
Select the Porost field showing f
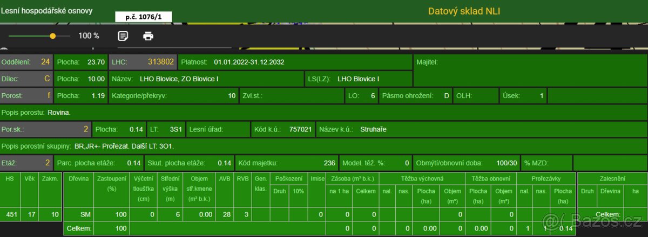[26, 96]
